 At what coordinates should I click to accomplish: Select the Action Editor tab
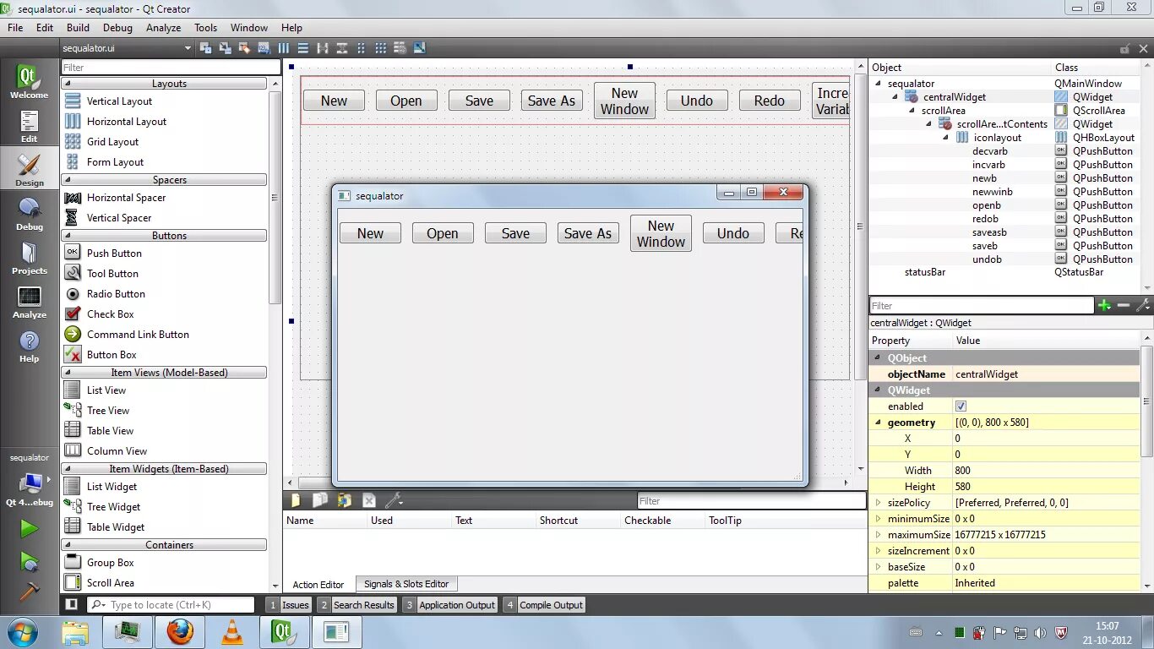pos(318,585)
